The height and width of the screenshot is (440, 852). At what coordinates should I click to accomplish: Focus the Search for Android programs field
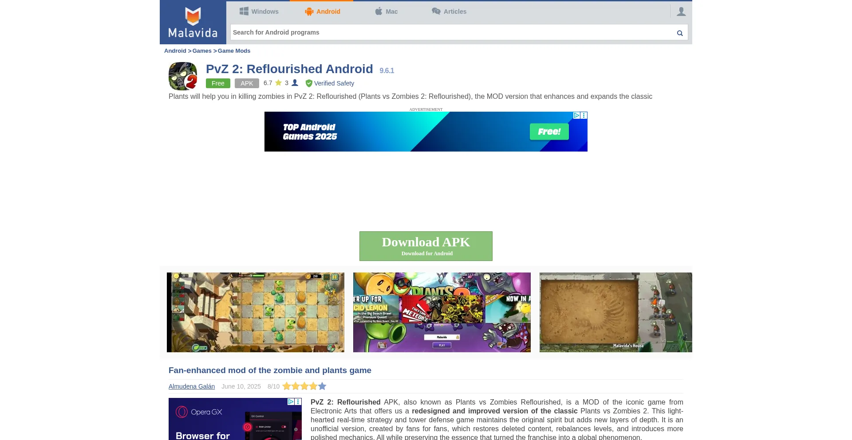[x=450, y=32]
